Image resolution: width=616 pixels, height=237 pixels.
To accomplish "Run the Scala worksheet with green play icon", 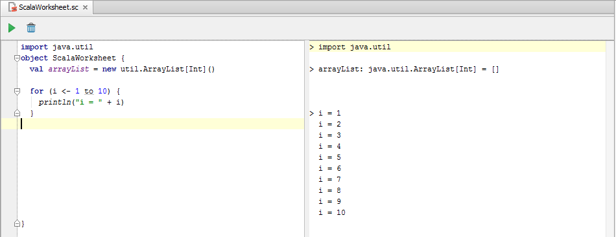I will (12, 28).
